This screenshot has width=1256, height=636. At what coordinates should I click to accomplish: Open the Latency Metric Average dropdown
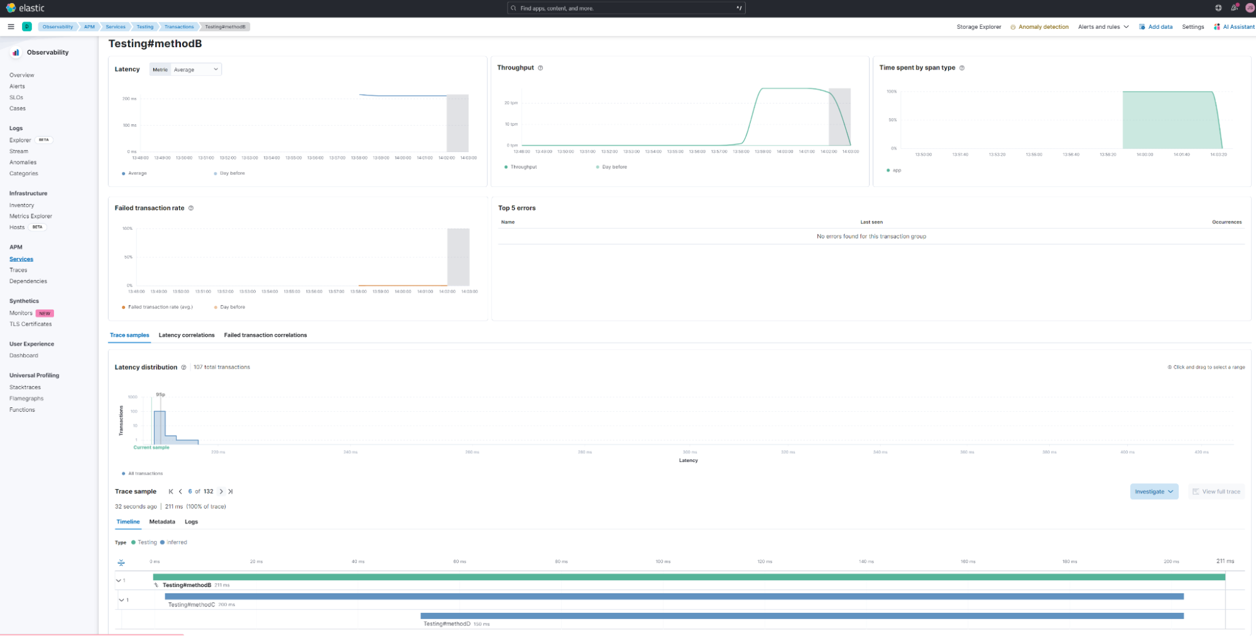point(195,70)
